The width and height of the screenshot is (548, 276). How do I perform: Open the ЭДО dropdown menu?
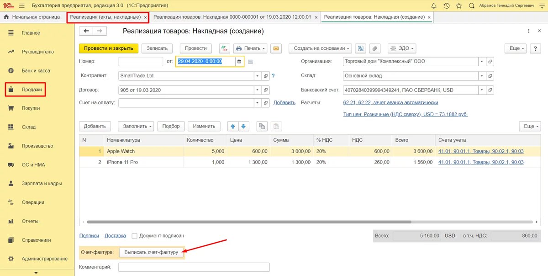click(x=401, y=48)
